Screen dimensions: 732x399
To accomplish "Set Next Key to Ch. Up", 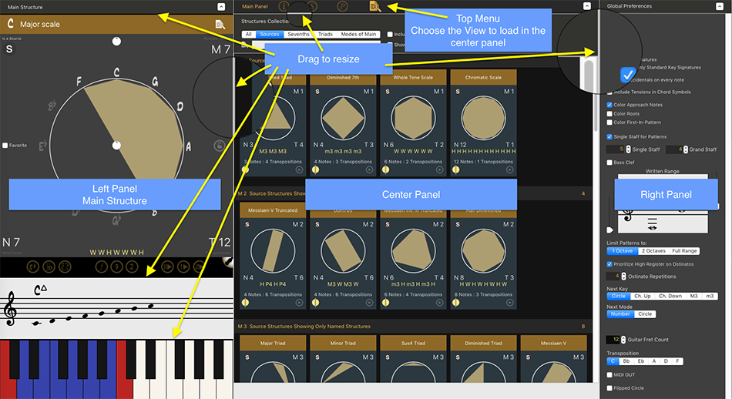I will coord(643,297).
